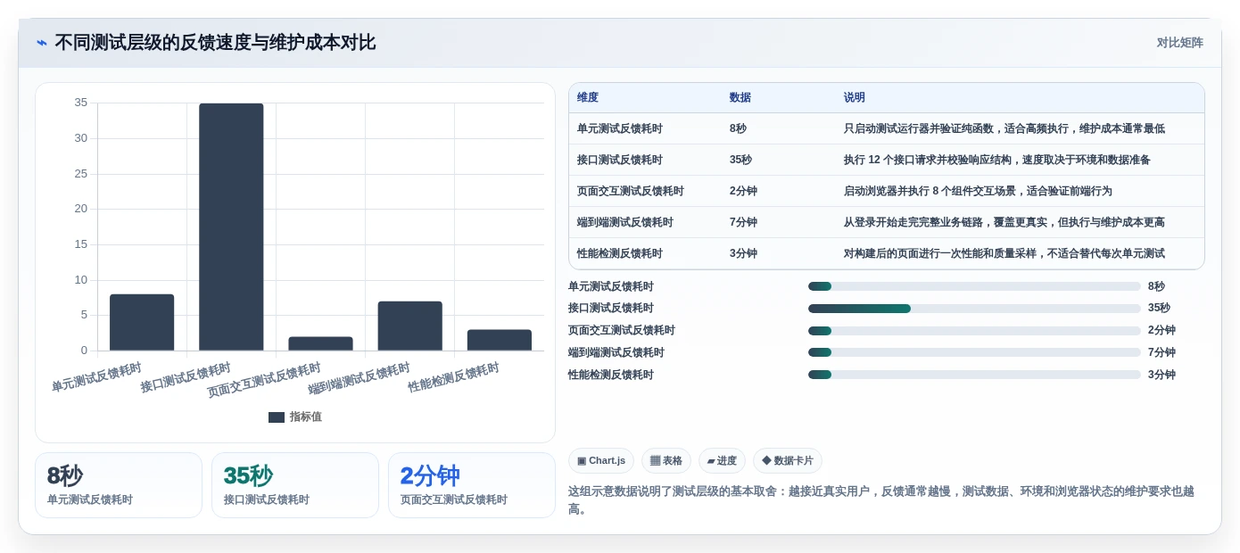Click the 7分钟 value beside progress bar
This screenshot has height=553, width=1240.
[1161, 352]
